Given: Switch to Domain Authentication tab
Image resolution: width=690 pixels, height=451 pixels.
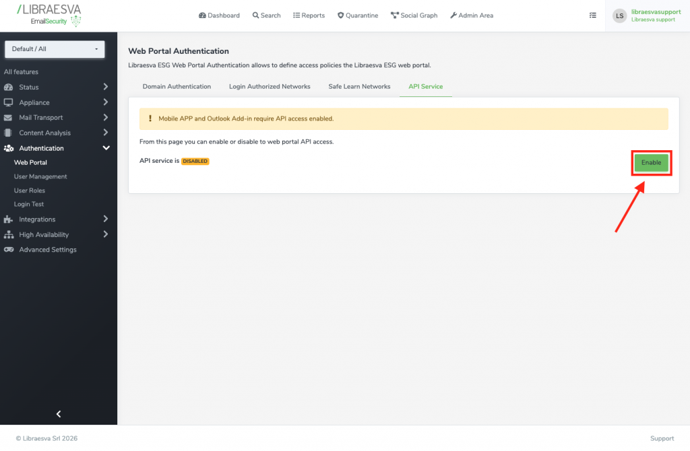Looking at the screenshot, I should pos(177,87).
